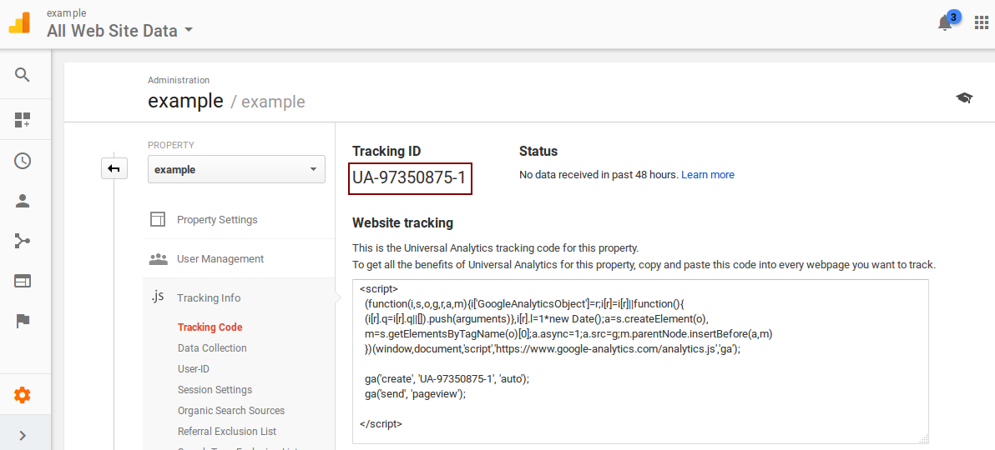Open Customization dashboard icon in sidebar
This screenshot has height=450, width=995.
23,120
